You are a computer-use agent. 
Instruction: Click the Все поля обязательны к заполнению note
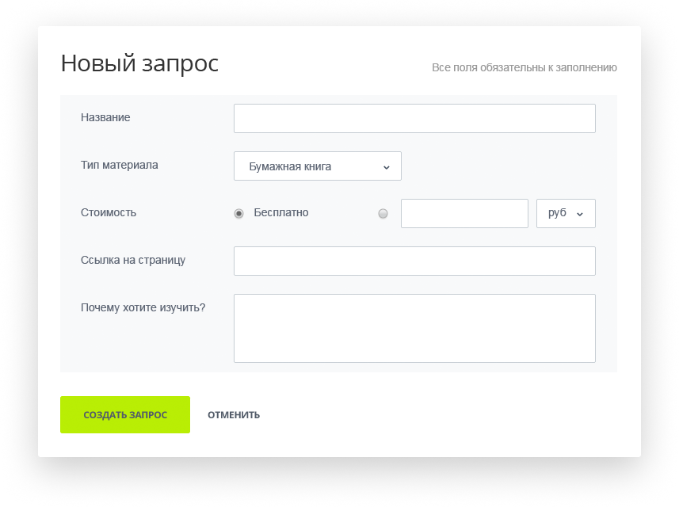coord(525,67)
